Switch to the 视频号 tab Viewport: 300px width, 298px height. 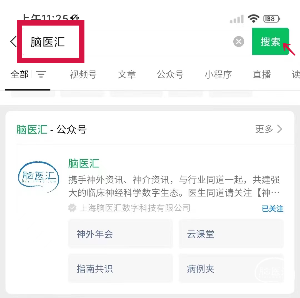point(83,74)
